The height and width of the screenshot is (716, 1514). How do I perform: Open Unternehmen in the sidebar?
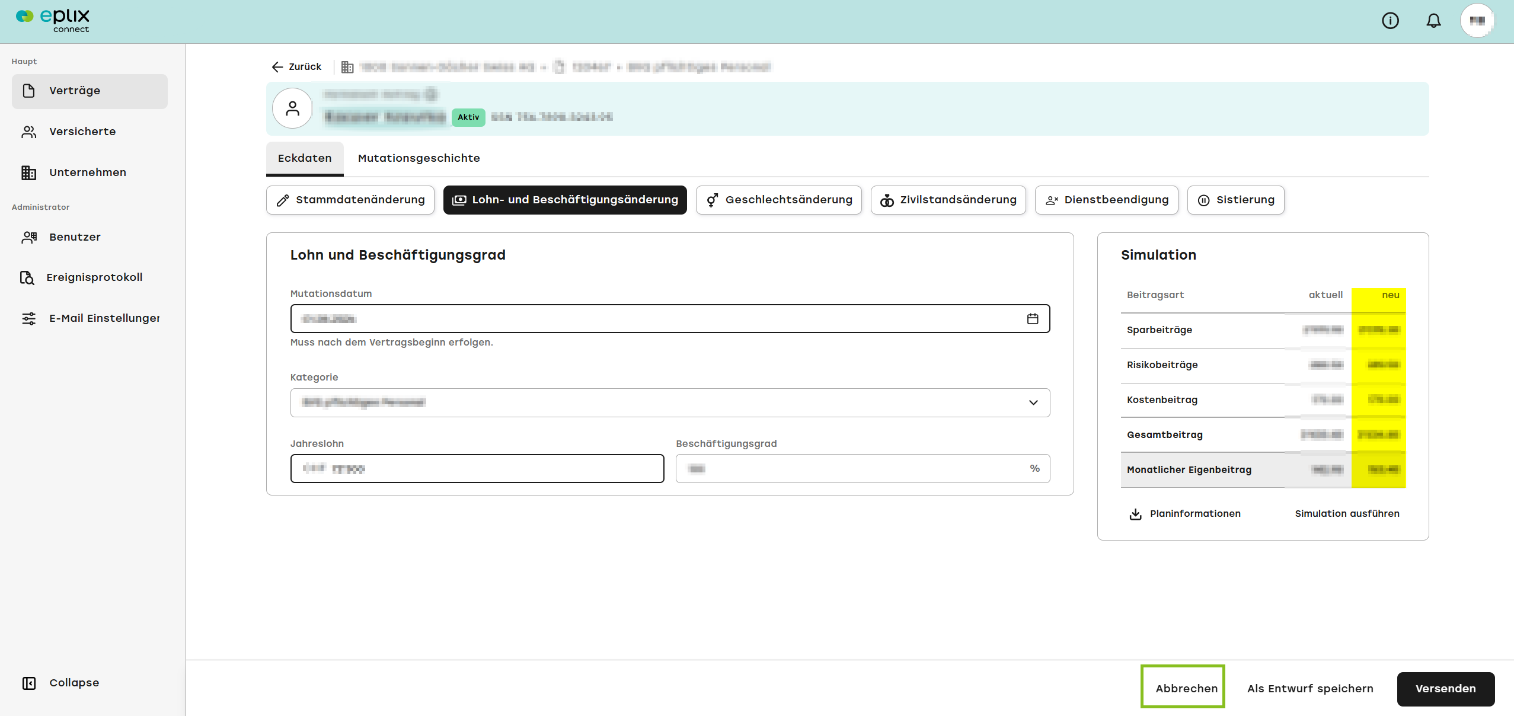click(90, 172)
